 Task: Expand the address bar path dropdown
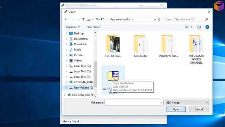[x=155, y=19]
